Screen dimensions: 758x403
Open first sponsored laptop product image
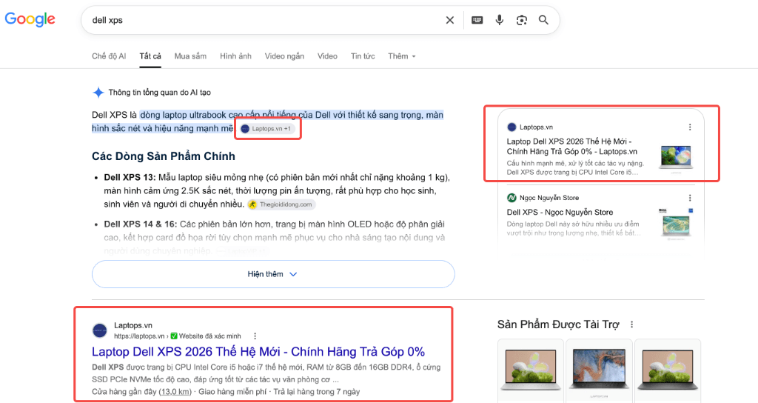point(531,370)
